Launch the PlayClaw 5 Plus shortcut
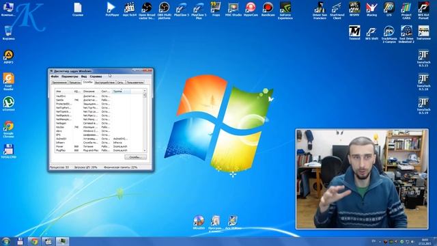The width and height of the screenshot is (437, 246). [x=199, y=11]
